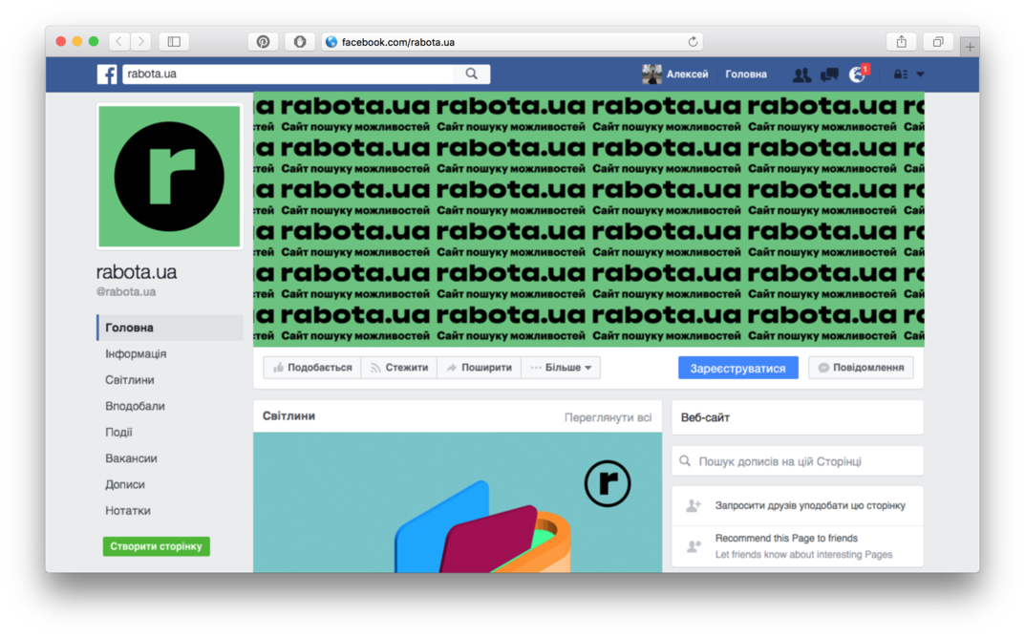Open account menu dropdown arrow

tap(921, 74)
